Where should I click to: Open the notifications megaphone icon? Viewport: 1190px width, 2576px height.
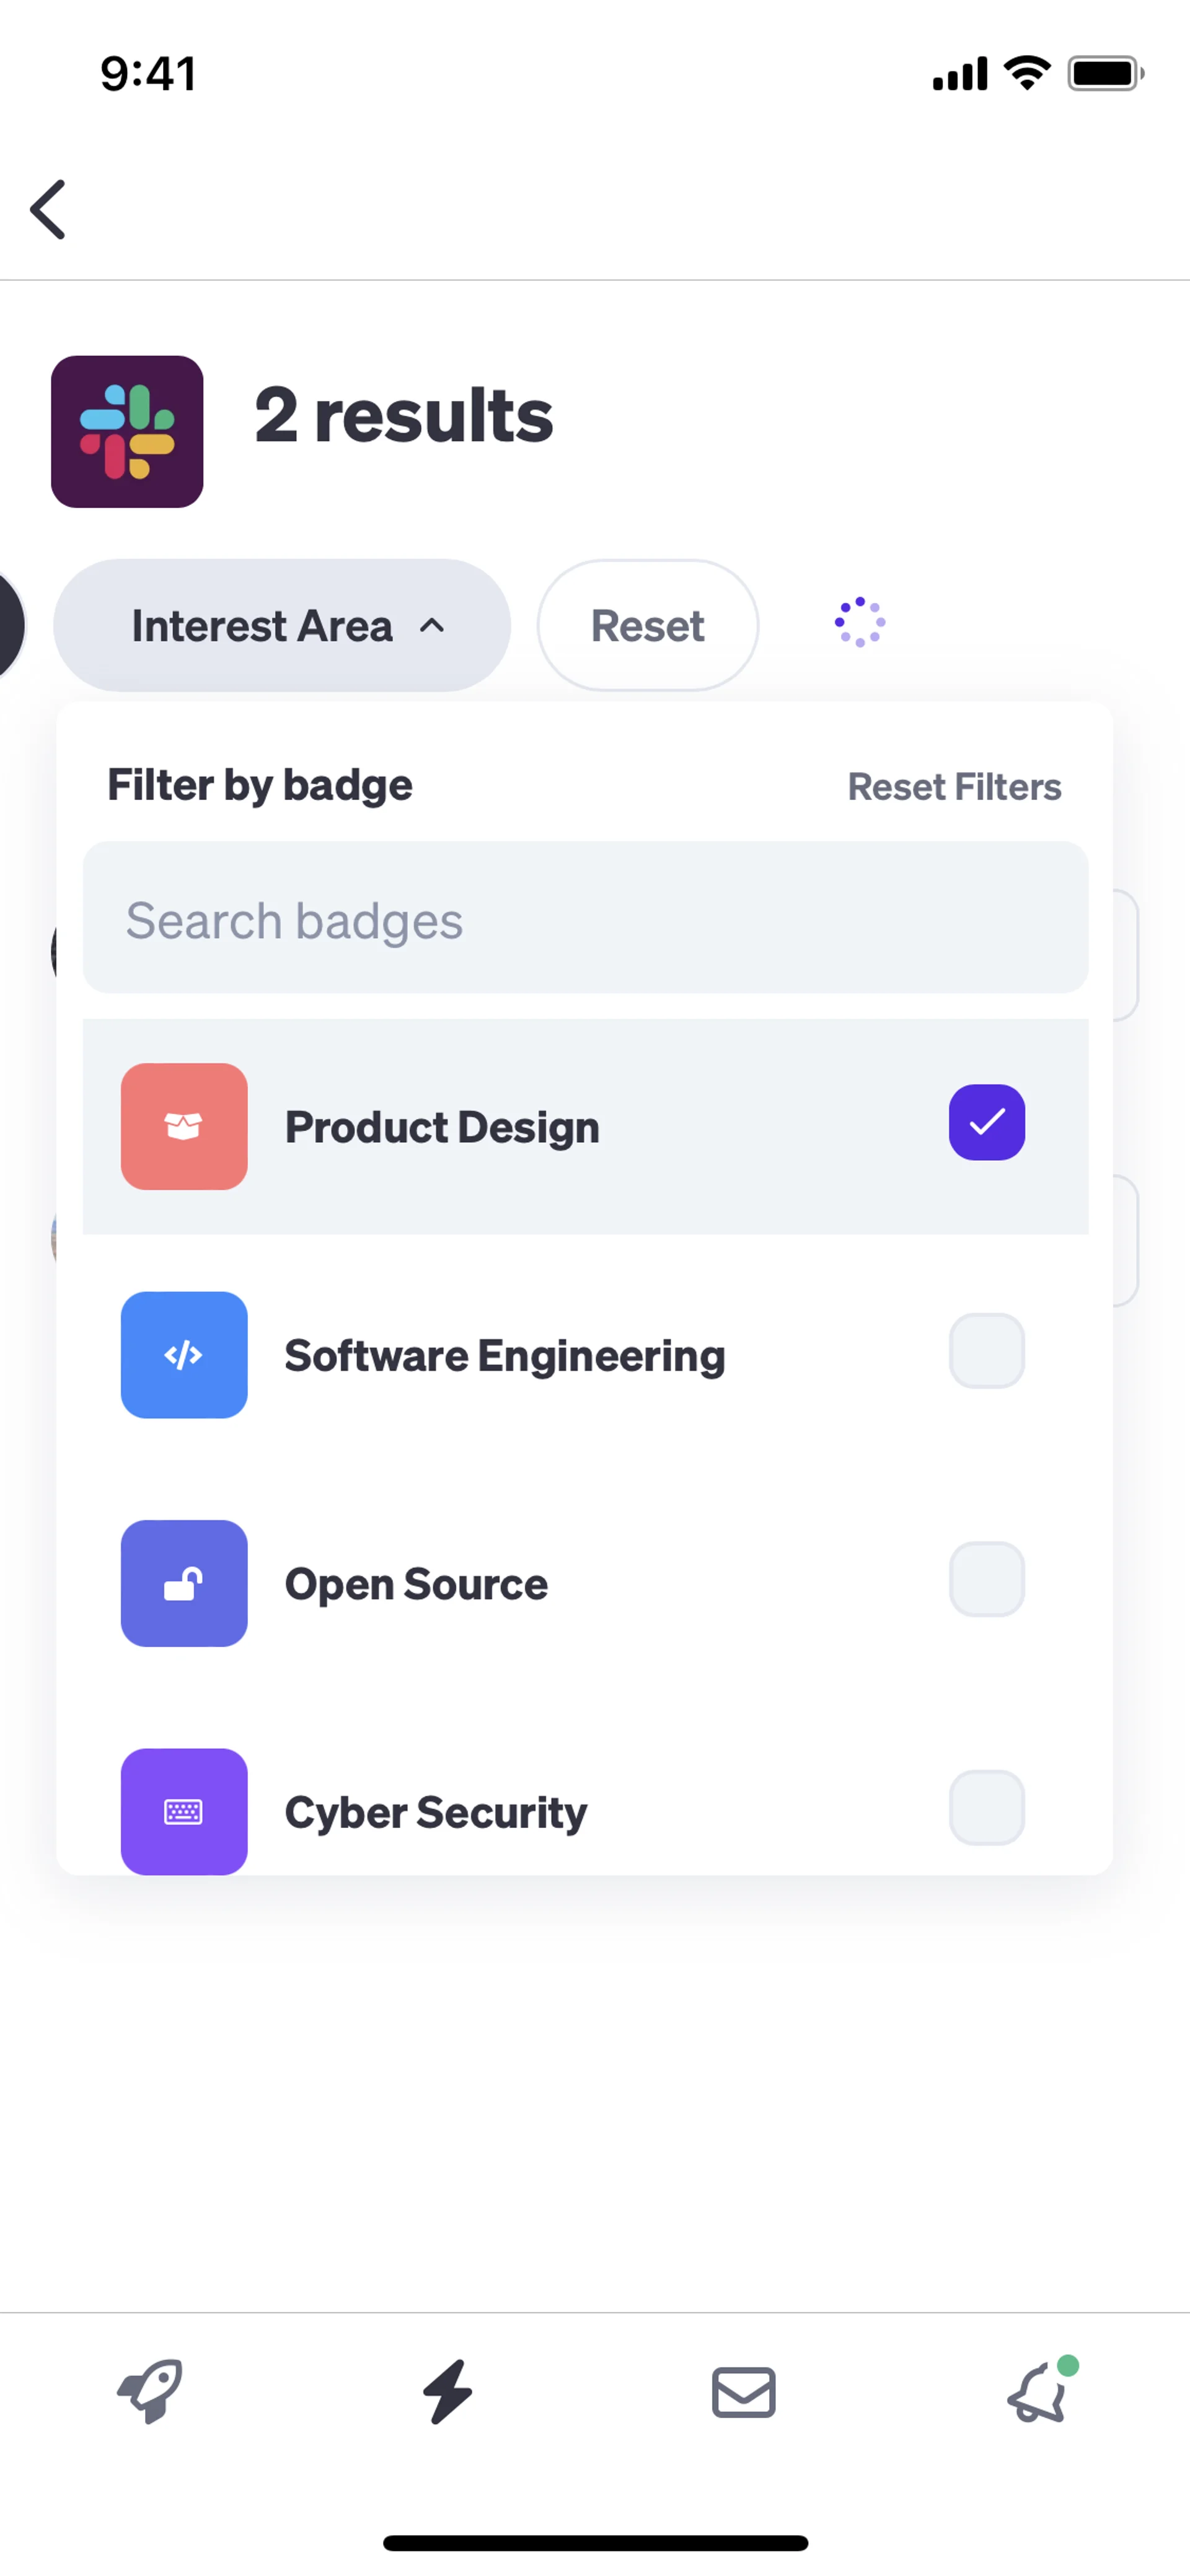[1039, 2392]
